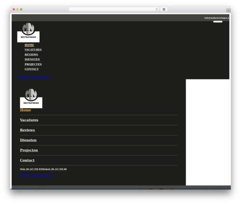Open the uppercase REVIEWS menu item

(x=31, y=54)
